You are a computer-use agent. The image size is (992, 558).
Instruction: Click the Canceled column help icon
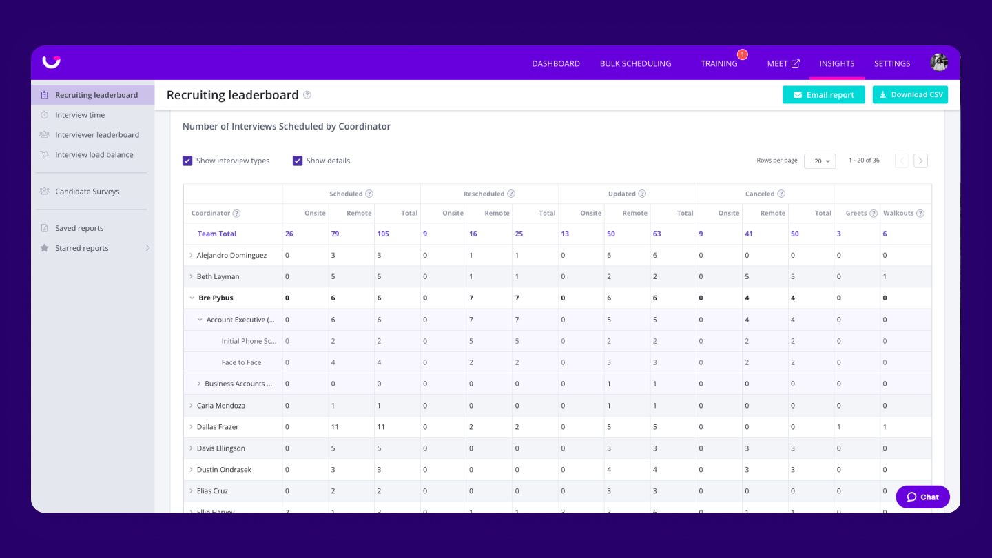coord(781,194)
